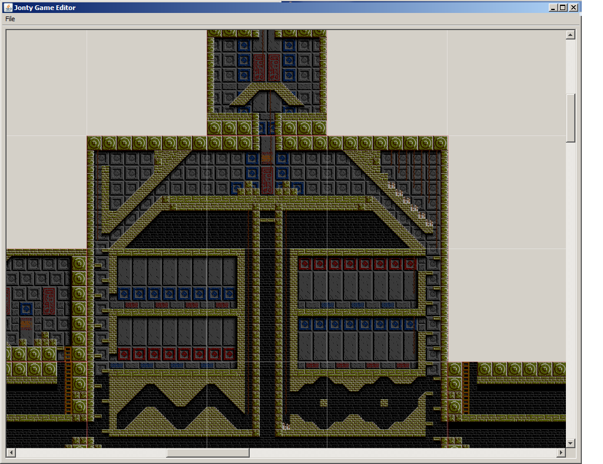Minimize the Jonty Game Editor window
This screenshot has width=603, height=464.
(x=553, y=8)
